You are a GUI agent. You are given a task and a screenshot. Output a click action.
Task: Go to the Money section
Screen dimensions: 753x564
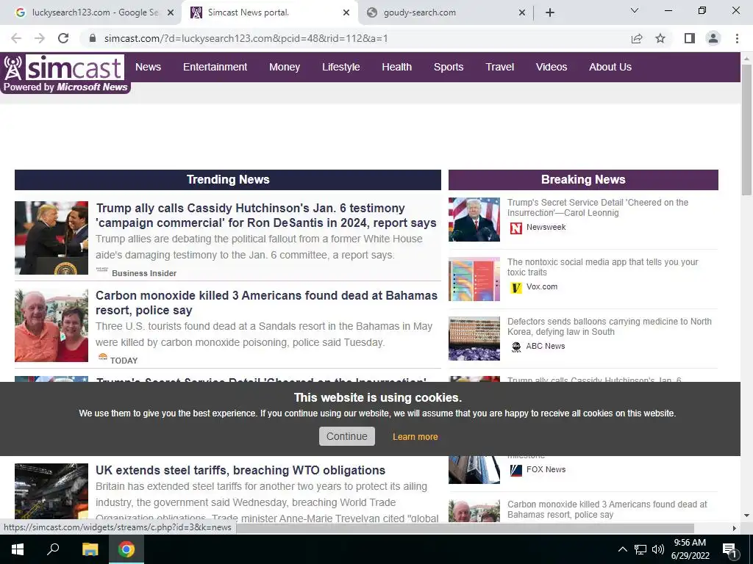(x=285, y=67)
